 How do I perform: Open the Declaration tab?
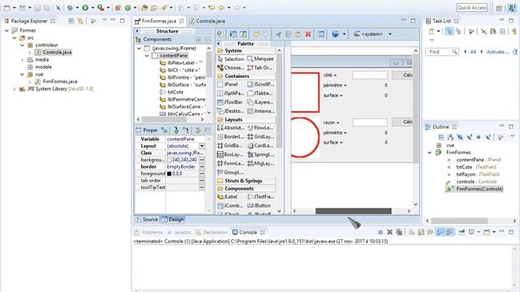point(212,233)
